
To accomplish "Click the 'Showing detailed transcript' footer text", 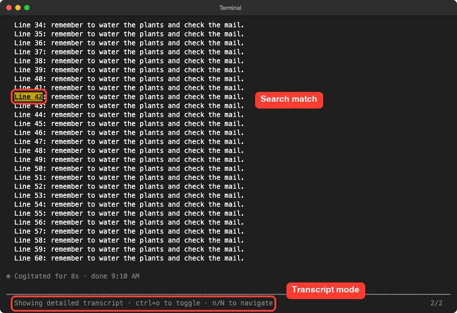I will [143, 303].
